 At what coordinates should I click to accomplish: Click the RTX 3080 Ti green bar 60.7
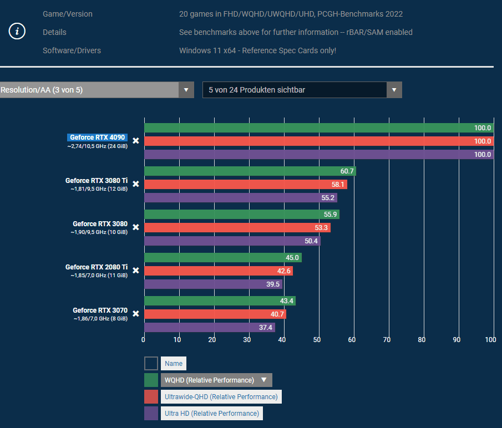point(250,171)
